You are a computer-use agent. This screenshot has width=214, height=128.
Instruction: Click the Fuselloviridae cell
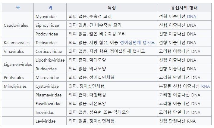(x=50, y=103)
